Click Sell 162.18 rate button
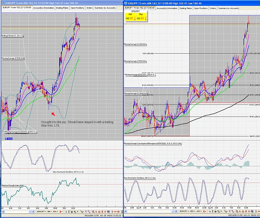Screen dimensions: 260x218 coord(131,17)
